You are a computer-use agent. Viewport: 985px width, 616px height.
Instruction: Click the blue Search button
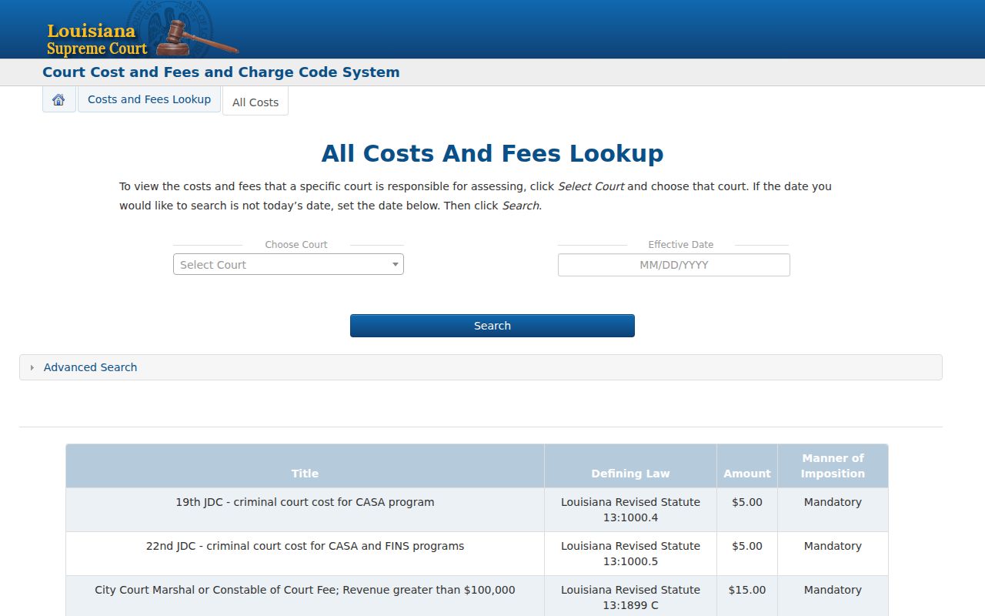[x=492, y=326]
